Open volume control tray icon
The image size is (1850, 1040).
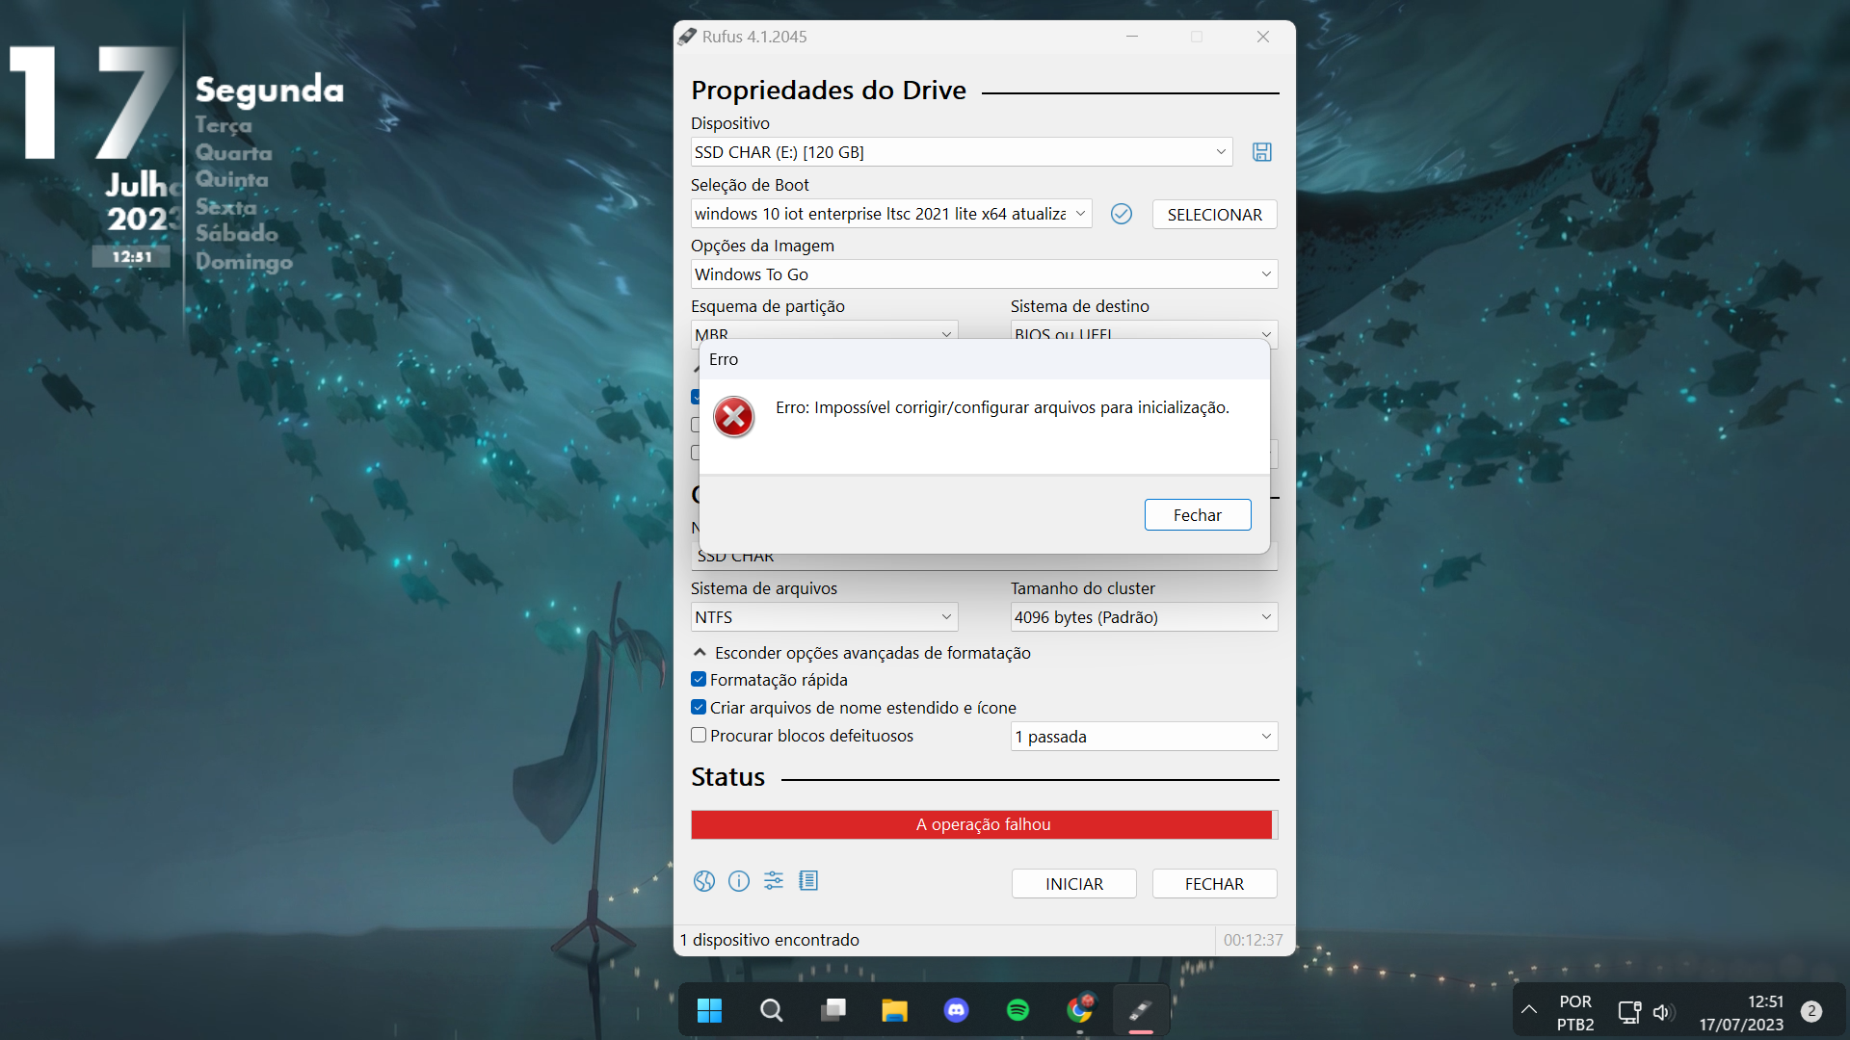pyautogui.click(x=1663, y=1012)
